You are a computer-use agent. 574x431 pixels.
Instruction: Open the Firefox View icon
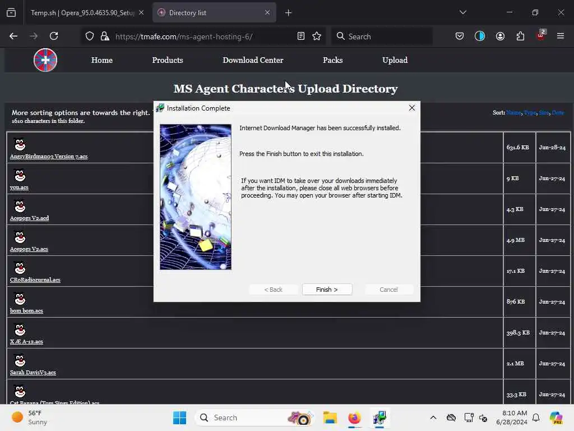tap(11, 13)
